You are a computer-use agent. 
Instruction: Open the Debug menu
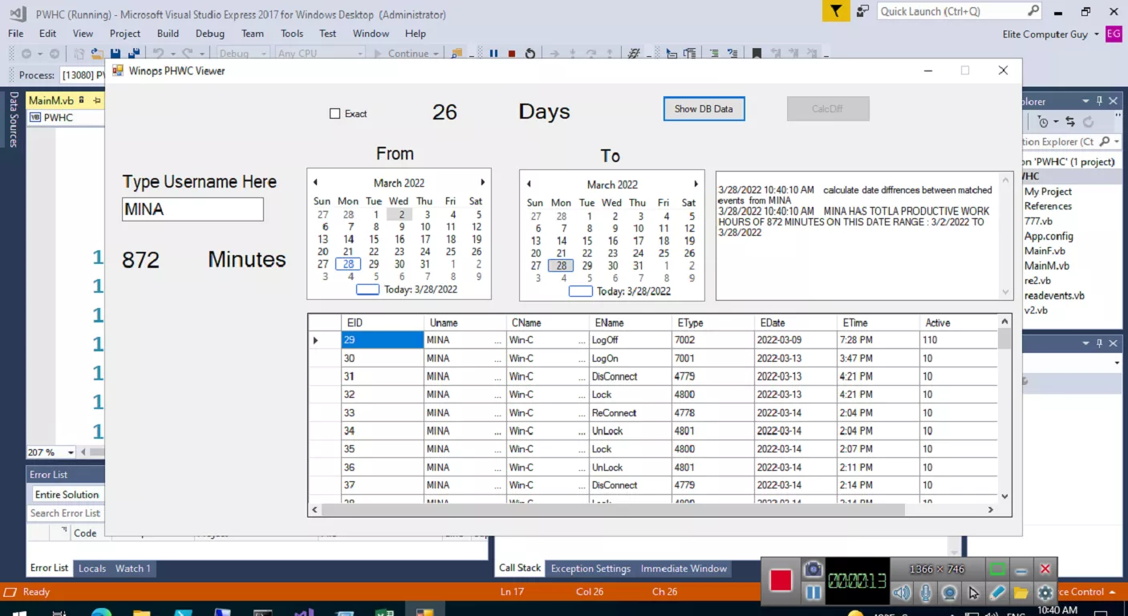(210, 34)
